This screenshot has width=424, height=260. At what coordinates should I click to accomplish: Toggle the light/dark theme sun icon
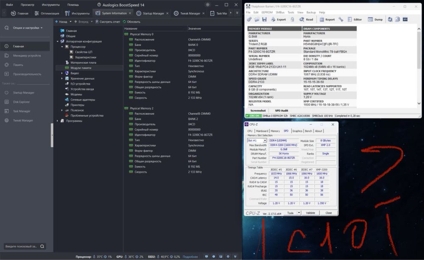[207, 5]
